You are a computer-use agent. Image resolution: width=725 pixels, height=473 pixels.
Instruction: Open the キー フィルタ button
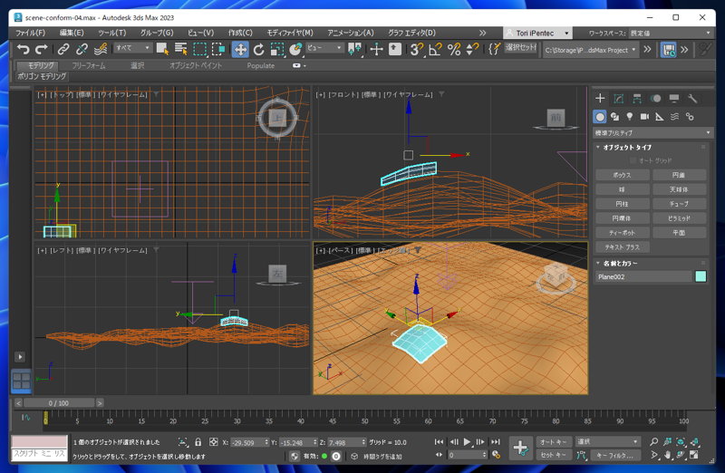coord(614,455)
